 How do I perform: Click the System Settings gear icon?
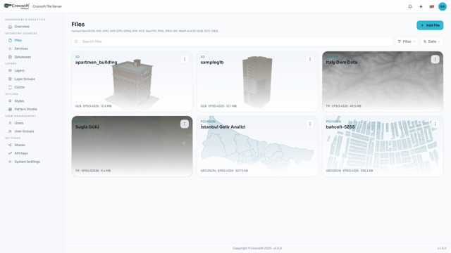10,162
